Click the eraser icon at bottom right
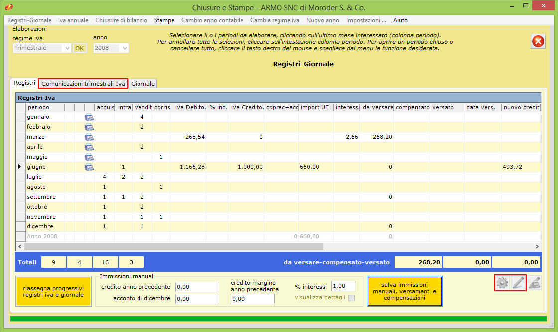 535,283
